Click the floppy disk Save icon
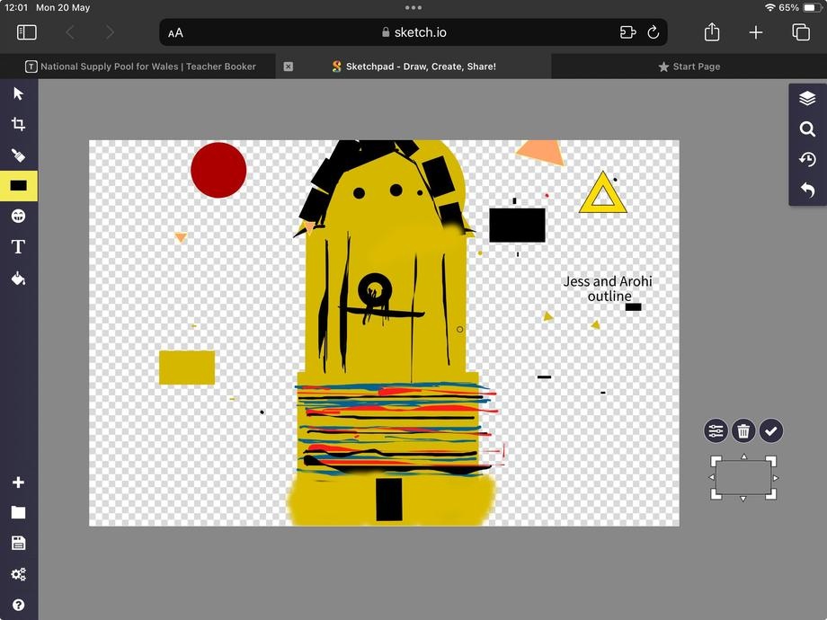Viewport: 827px width, 620px height. (19, 543)
